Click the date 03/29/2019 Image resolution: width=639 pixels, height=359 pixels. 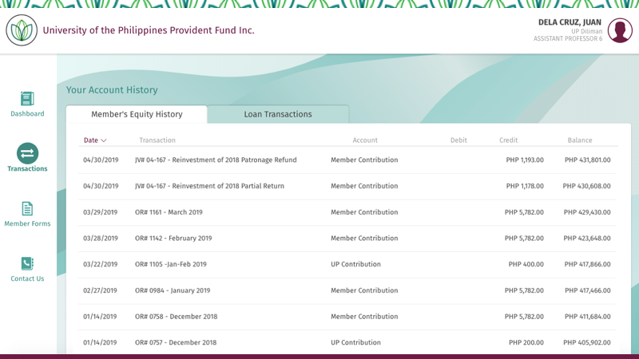[101, 212]
